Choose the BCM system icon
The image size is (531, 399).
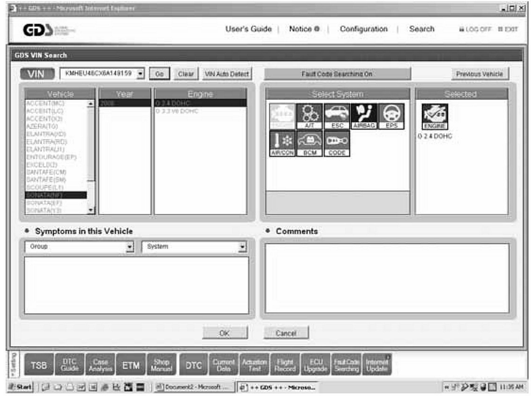click(309, 144)
